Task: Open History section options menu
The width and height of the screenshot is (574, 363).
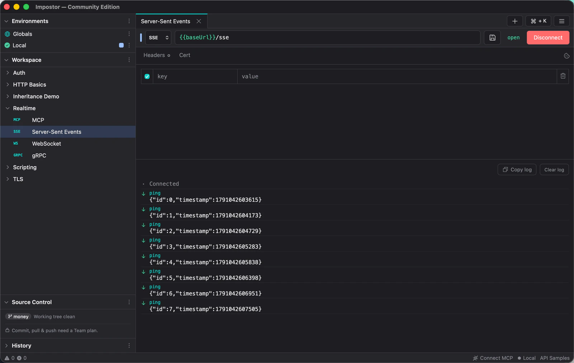Action: [129, 345]
